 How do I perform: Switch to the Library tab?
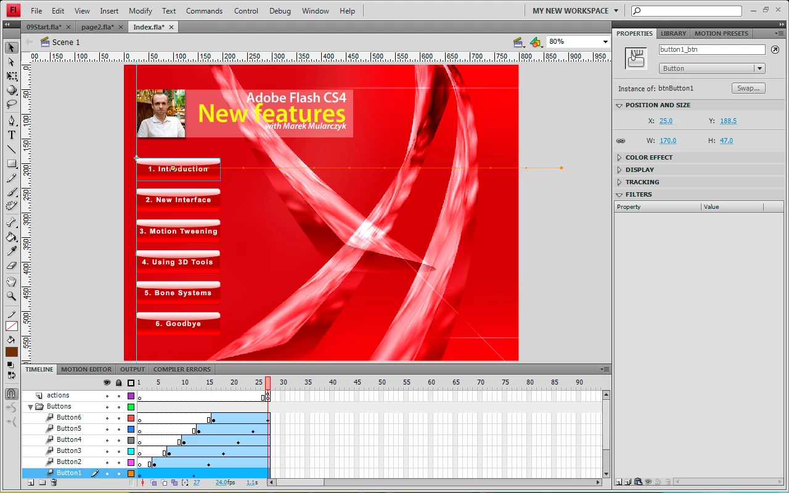point(673,33)
